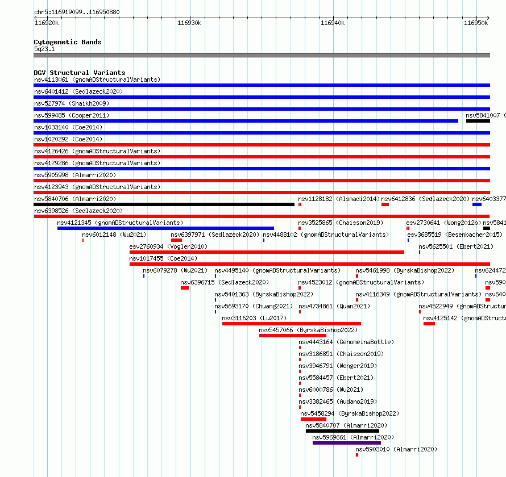506x477 pixels.
Task: Click the 5q23.1 cytogenetic band label
Action: coord(44,49)
